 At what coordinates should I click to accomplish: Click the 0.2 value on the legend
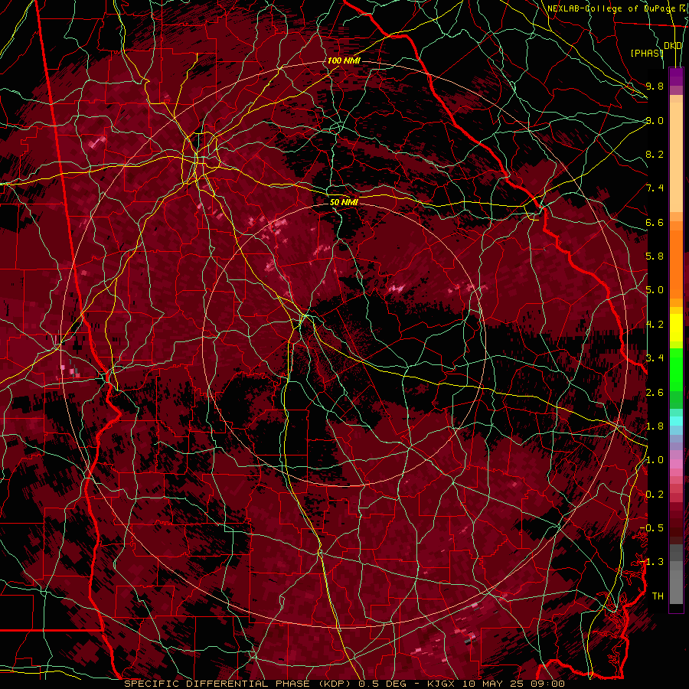point(655,495)
